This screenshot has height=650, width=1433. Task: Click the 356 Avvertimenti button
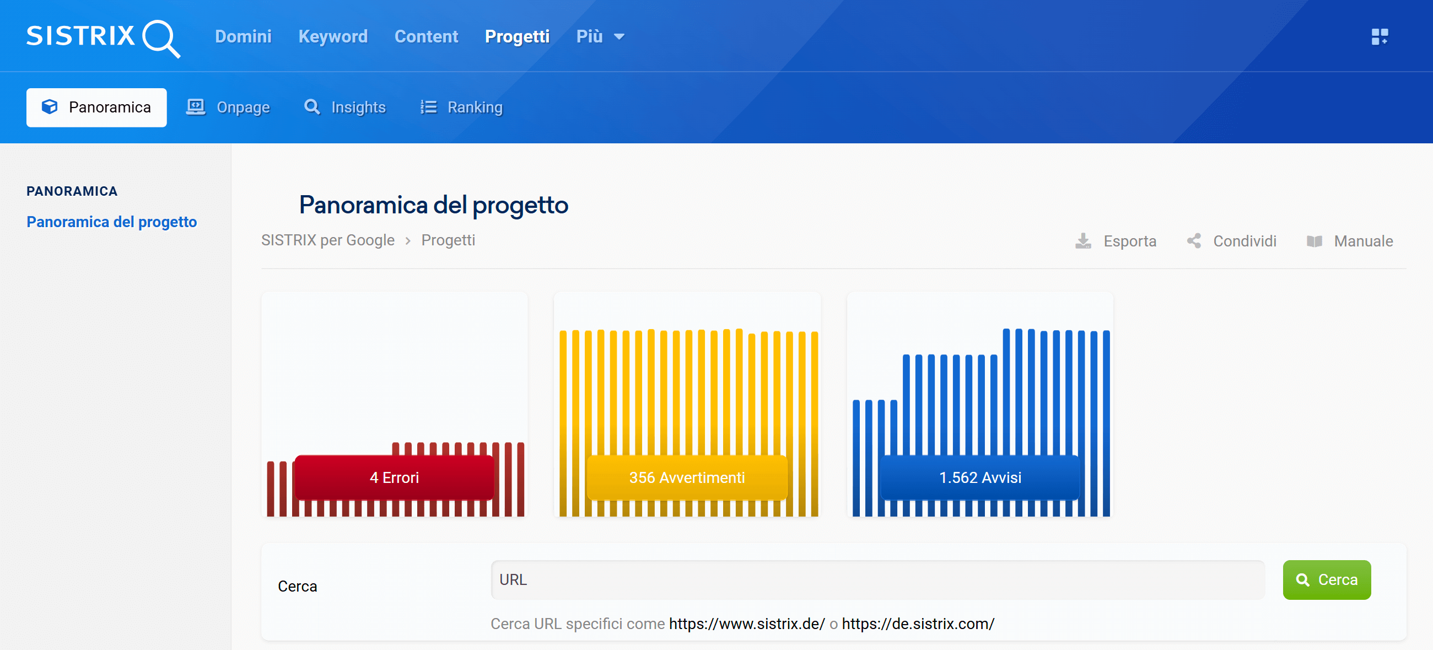pyautogui.click(x=687, y=477)
